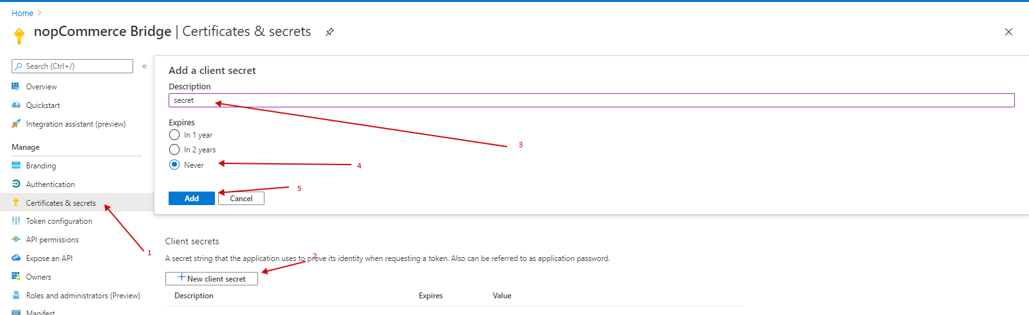Click the Description text field
This screenshot has width=1029, height=315.
pyautogui.click(x=591, y=100)
